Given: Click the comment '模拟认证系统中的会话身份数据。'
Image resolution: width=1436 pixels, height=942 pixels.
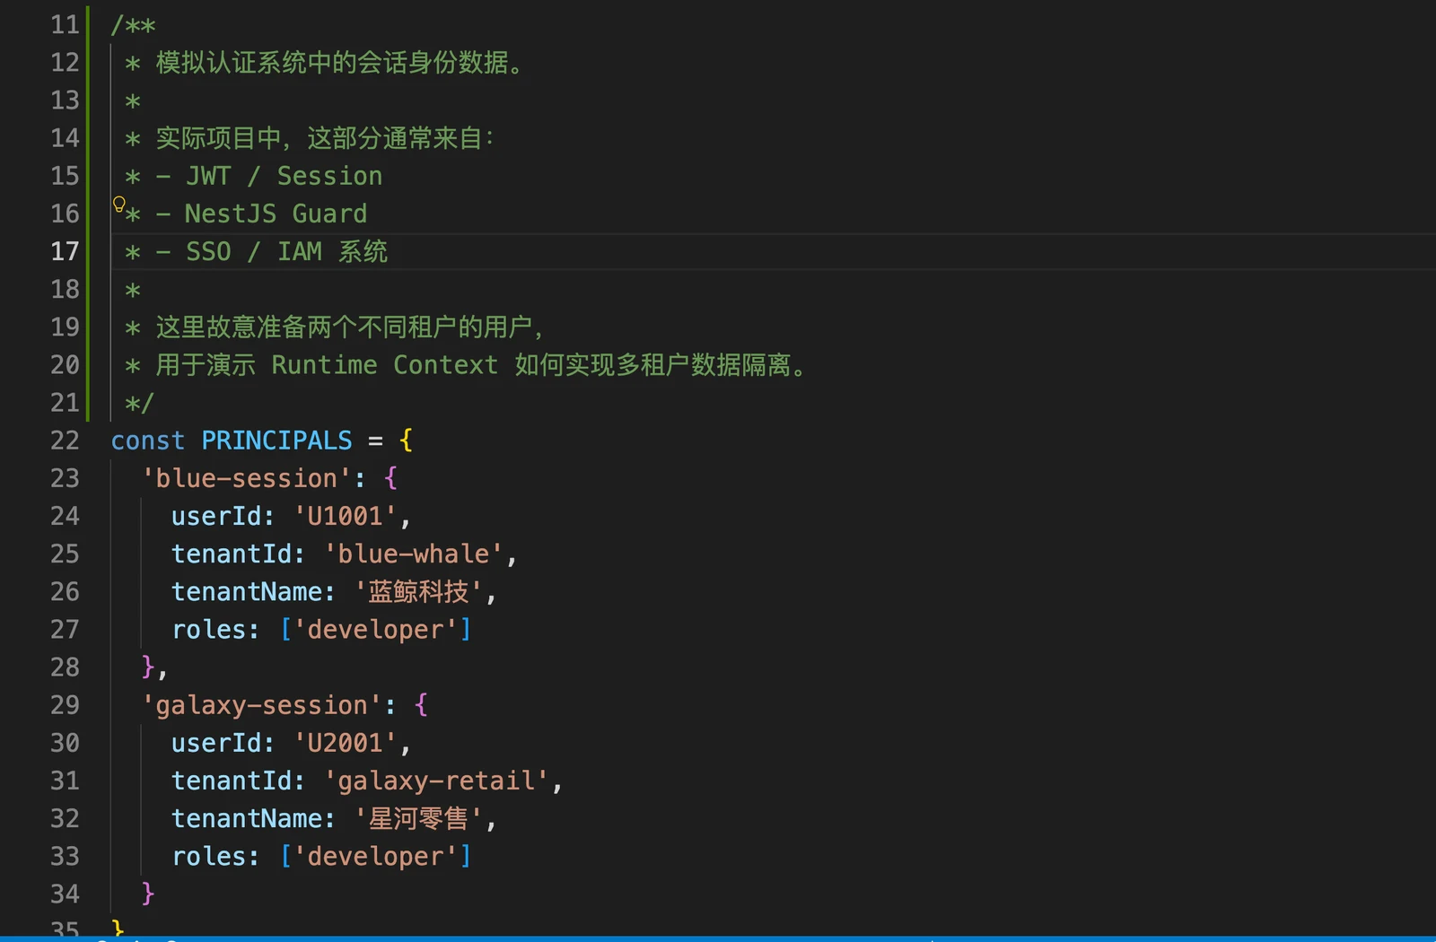Looking at the screenshot, I should pos(341,63).
